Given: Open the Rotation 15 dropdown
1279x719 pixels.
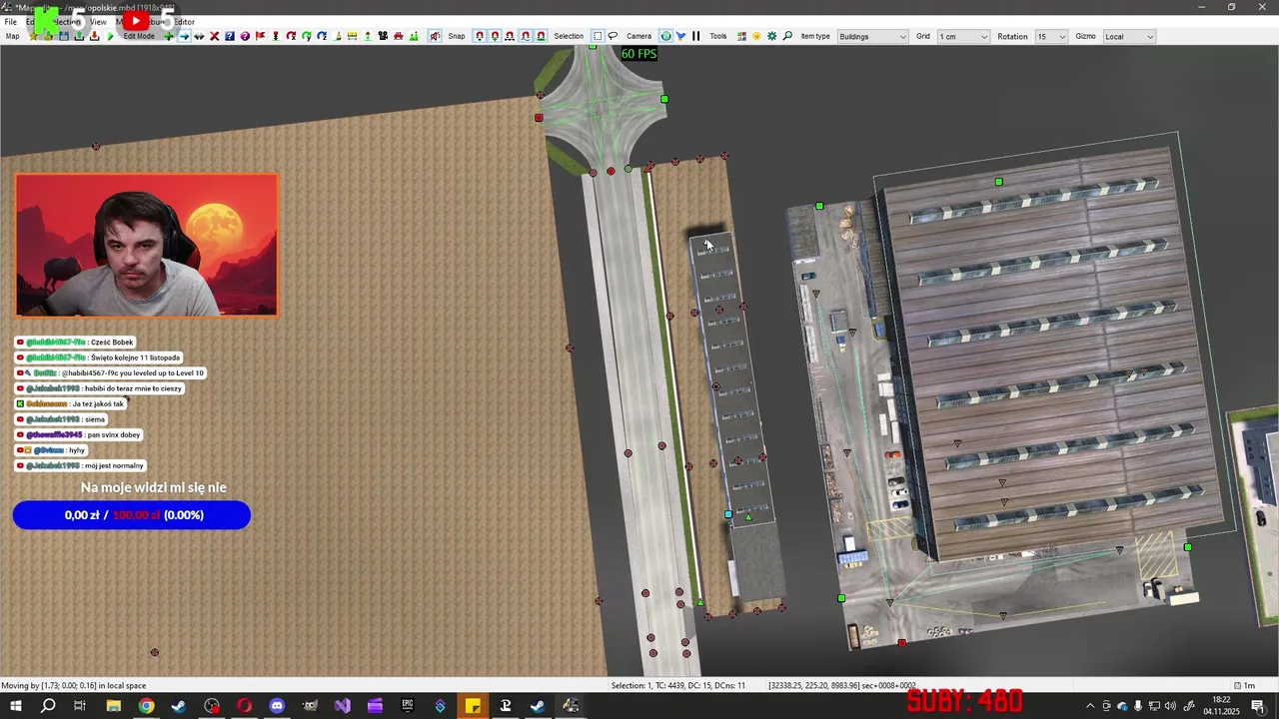Looking at the screenshot, I should pos(1050,36).
